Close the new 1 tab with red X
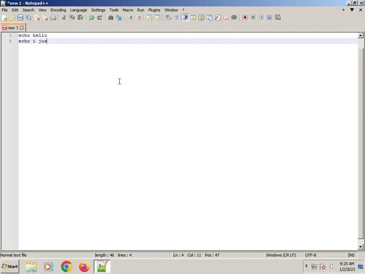Viewport: 365px width, 274px height. [x=22, y=28]
